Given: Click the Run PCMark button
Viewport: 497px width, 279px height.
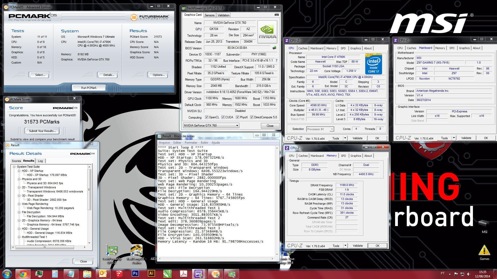Looking at the screenshot, I should pos(89,88).
